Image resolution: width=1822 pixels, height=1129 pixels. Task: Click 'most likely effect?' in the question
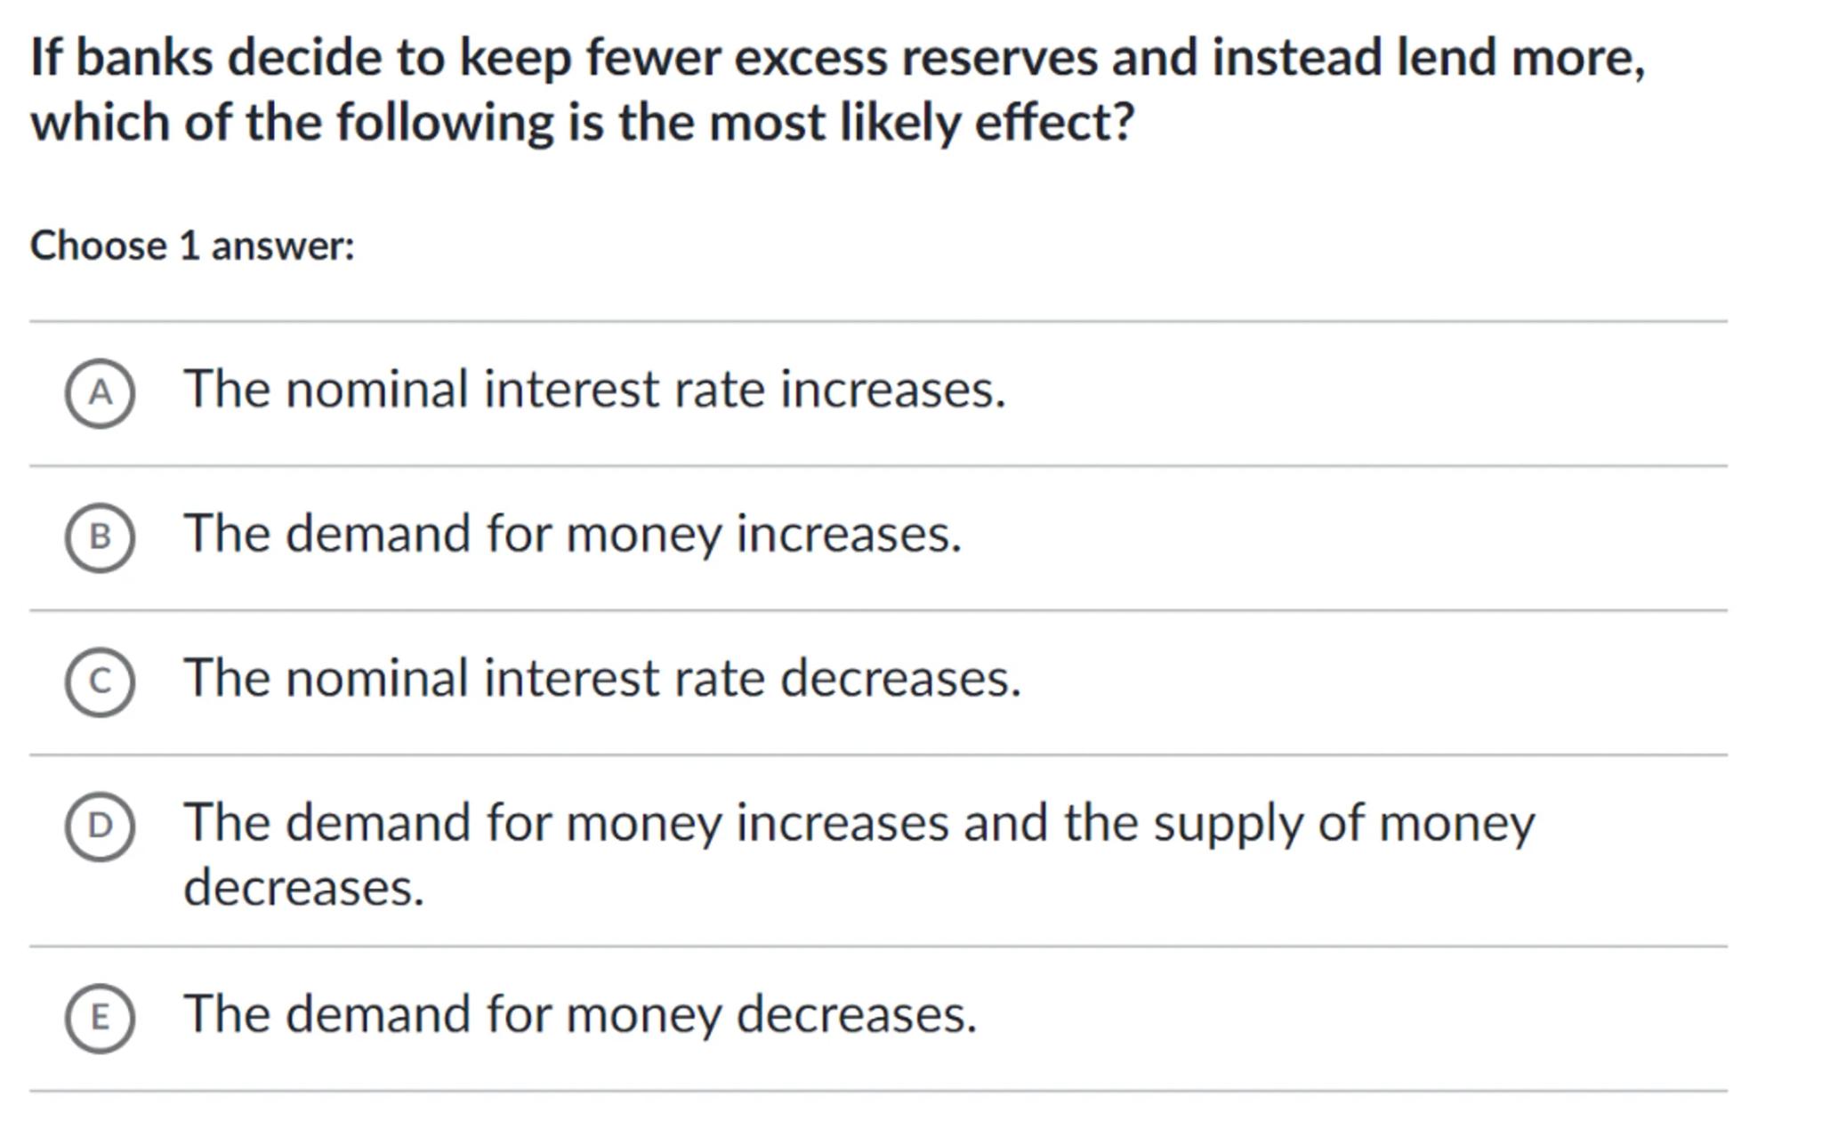pos(922,122)
